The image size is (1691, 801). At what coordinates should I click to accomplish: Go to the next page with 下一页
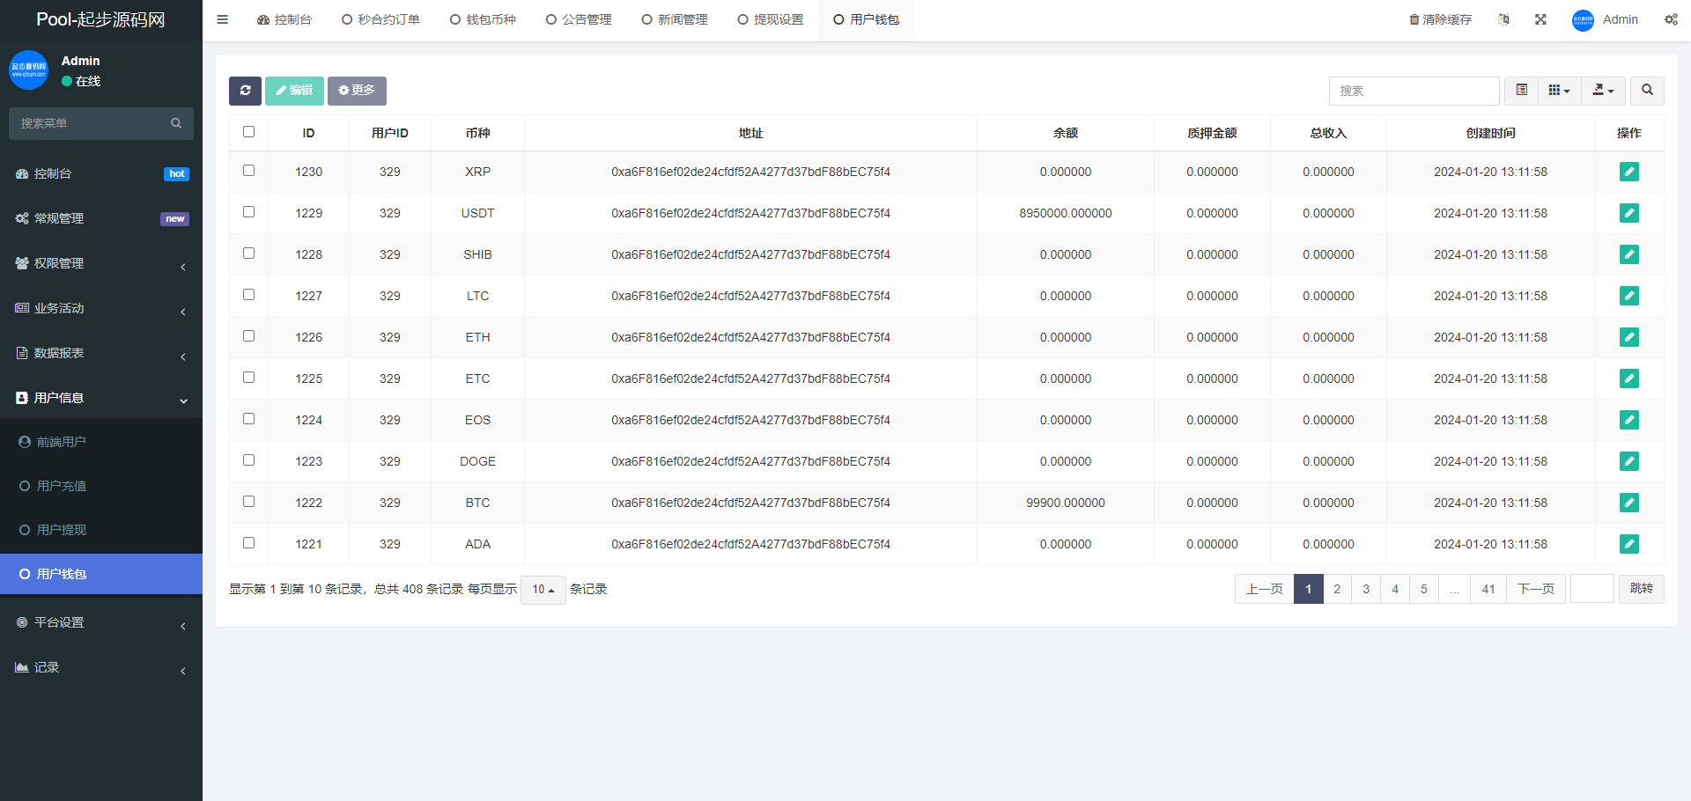[x=1535, y=589]
